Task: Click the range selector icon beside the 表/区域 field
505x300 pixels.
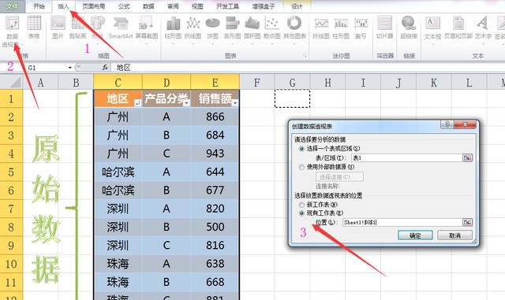Action: [x=467, y=157]
